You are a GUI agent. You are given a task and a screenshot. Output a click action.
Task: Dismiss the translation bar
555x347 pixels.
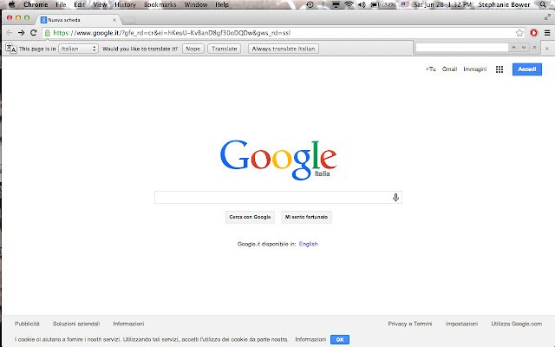pos(547,49)
